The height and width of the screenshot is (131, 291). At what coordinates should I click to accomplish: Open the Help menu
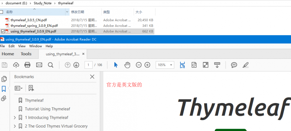coord(49,46)
